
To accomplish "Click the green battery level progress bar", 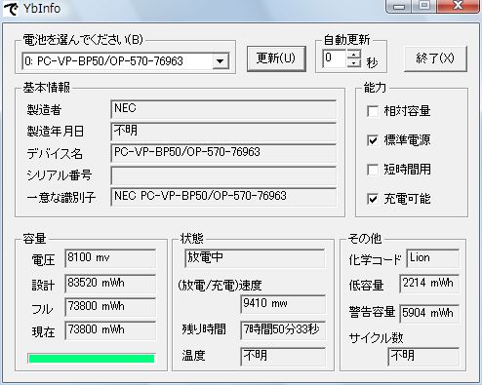I will click(92, 359).
